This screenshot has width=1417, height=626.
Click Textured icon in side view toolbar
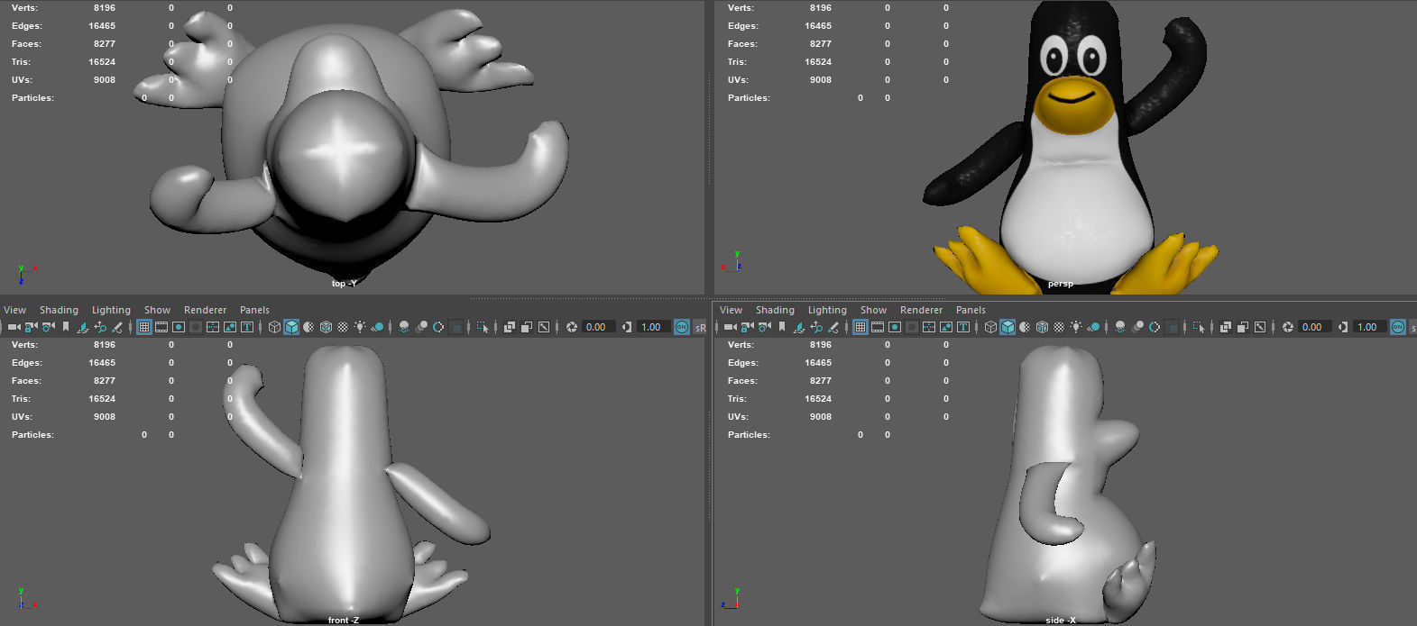[1059, 327]
